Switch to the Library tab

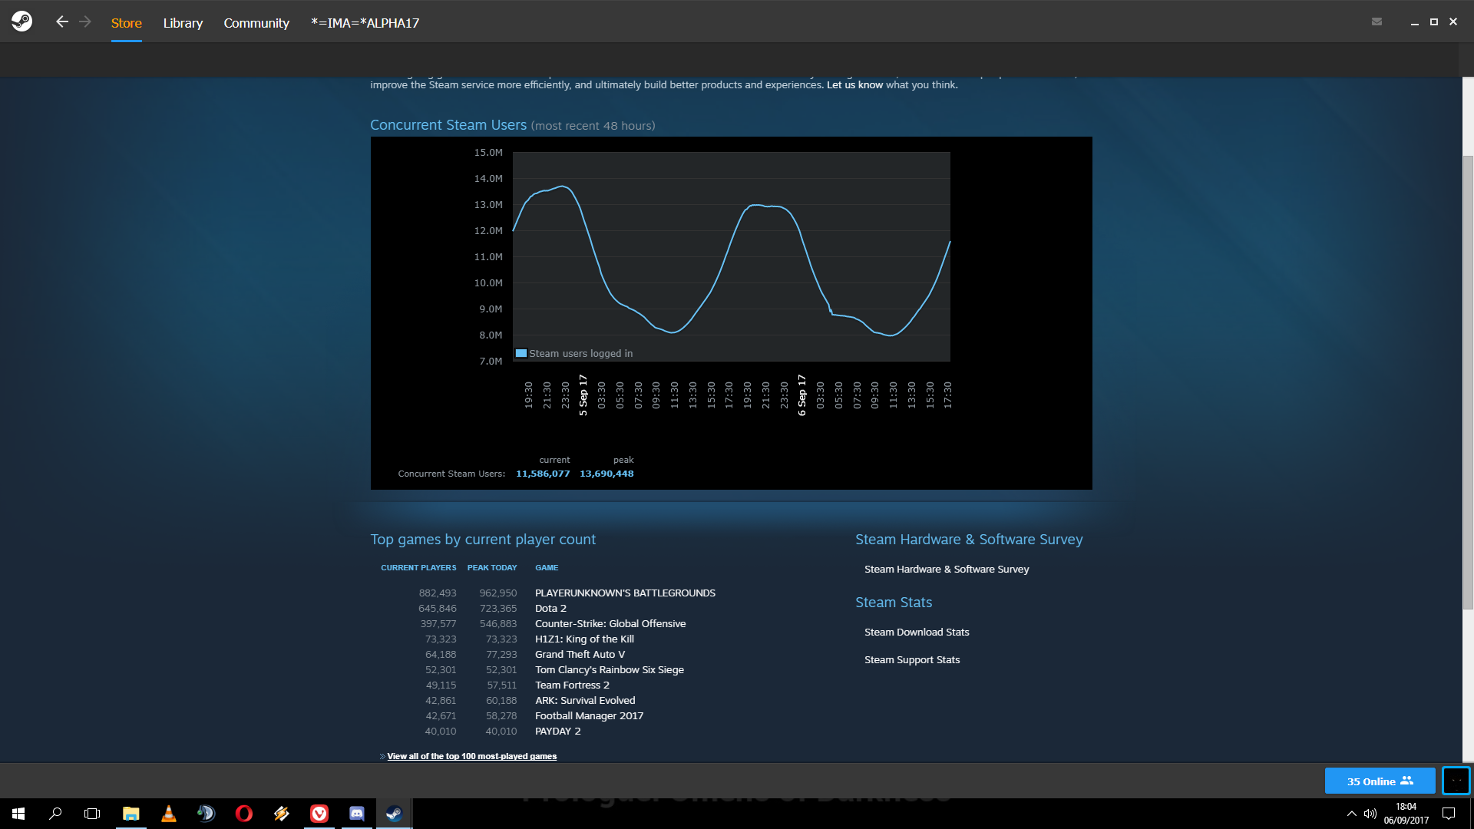(183, 23)
